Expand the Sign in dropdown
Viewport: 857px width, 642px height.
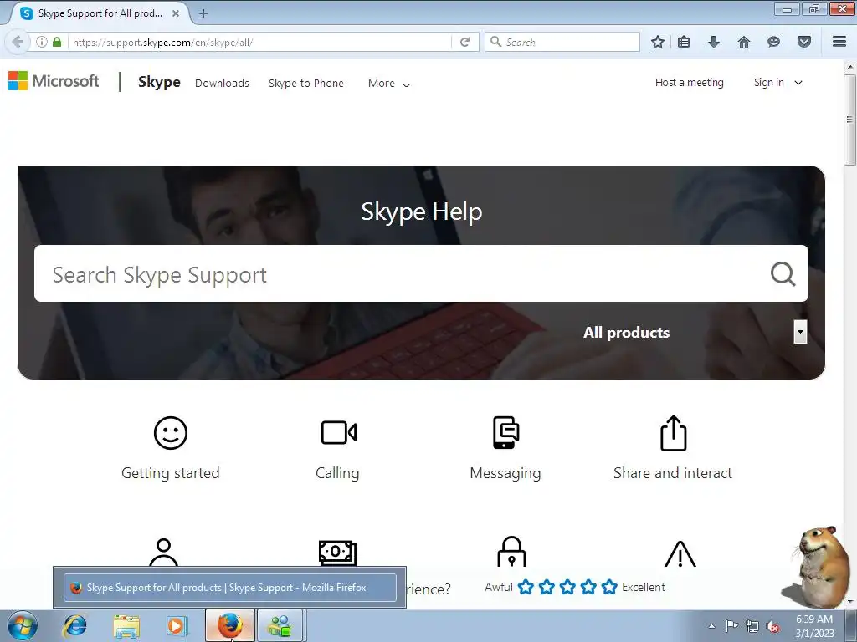777,83
